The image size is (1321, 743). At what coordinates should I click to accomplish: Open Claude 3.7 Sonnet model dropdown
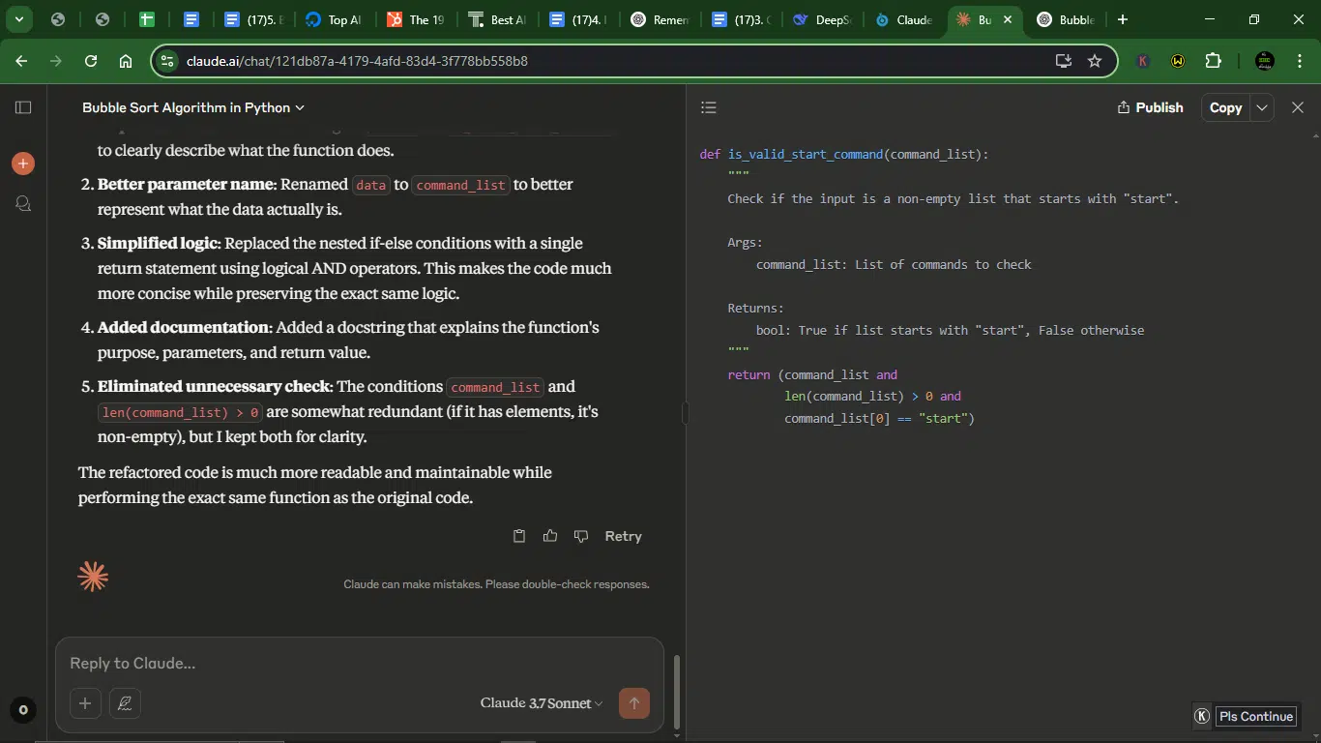click(x=542, y=703)
